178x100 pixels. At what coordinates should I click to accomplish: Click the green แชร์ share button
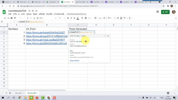pos(165,12)
